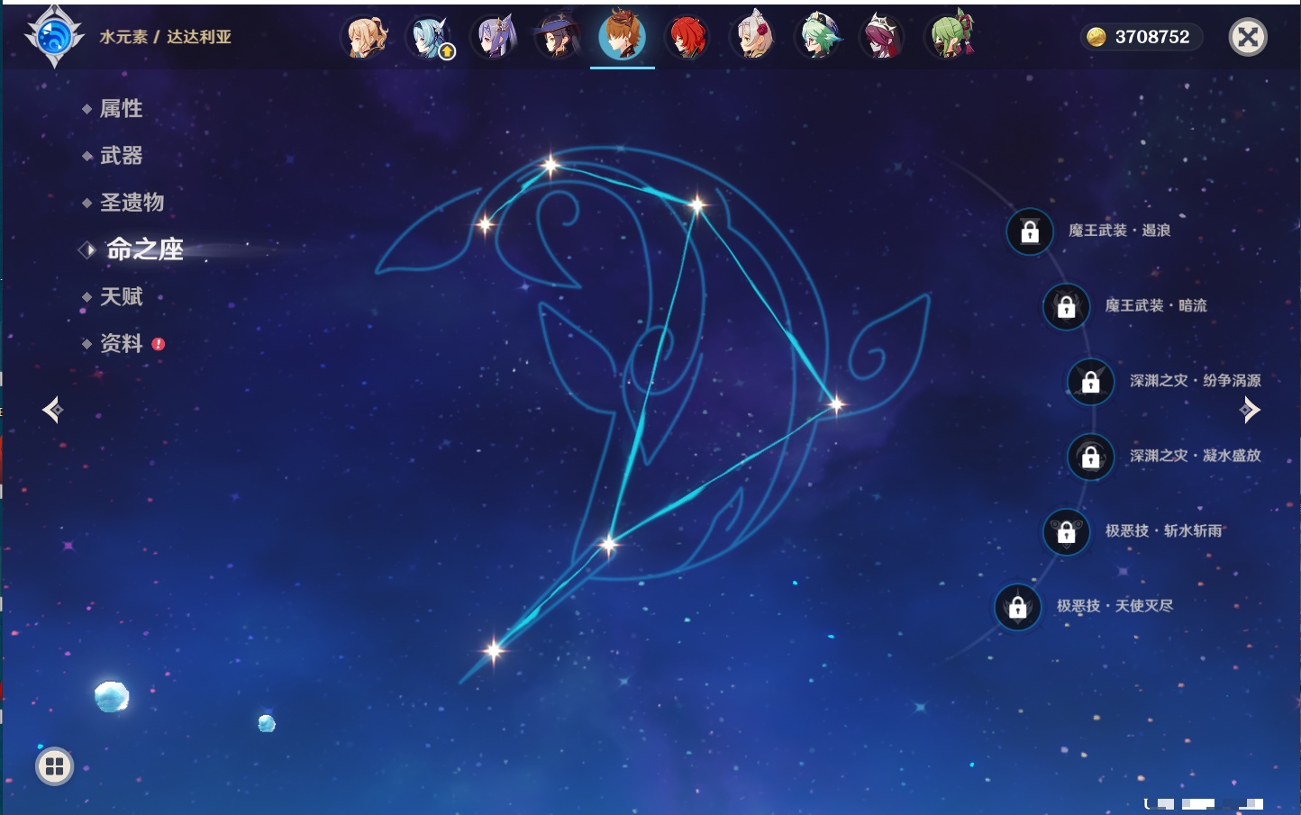
Task: Click the 水元素 / 达达利亚 title text
Action: pos(166,37)
